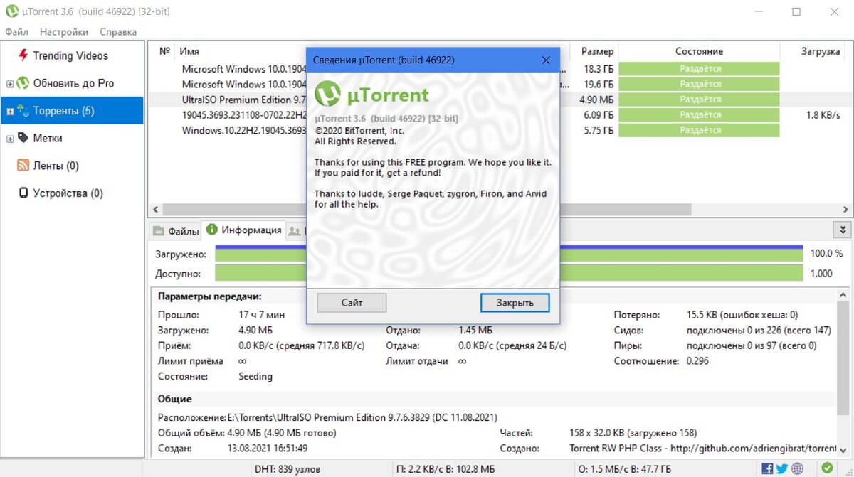Viewport: 854px width, 477px height.
Task: Click the Сайт button in the dialog
Action: coord(352,303)
